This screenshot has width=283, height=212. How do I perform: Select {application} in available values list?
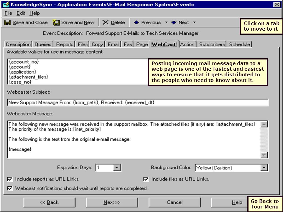(22, 72)
